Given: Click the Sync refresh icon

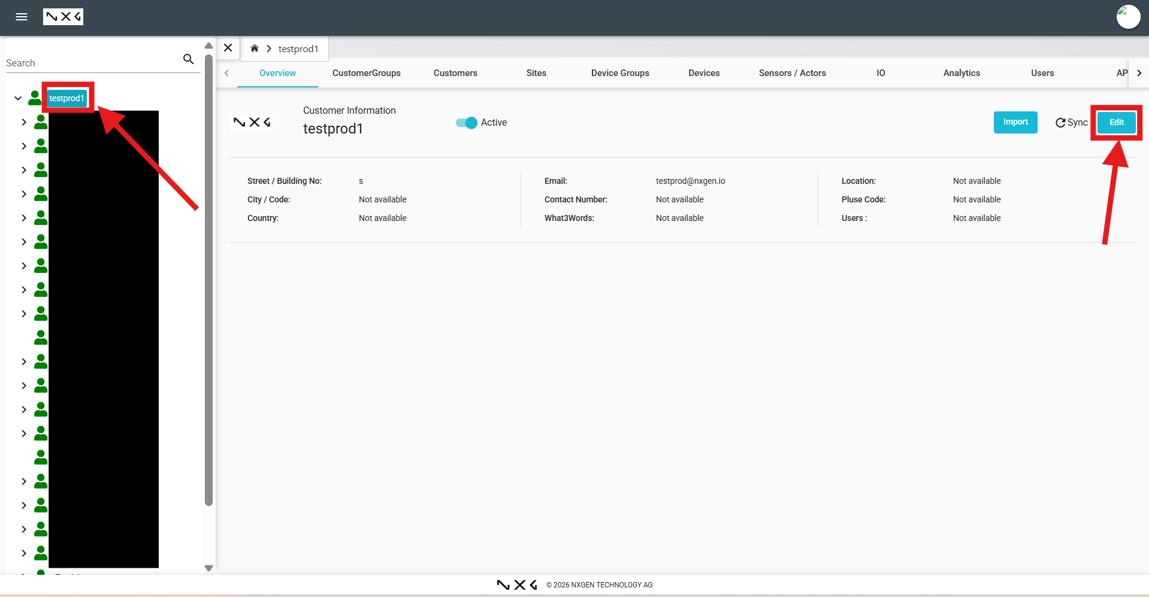Looking at the screenshot, I should 1060,123.
